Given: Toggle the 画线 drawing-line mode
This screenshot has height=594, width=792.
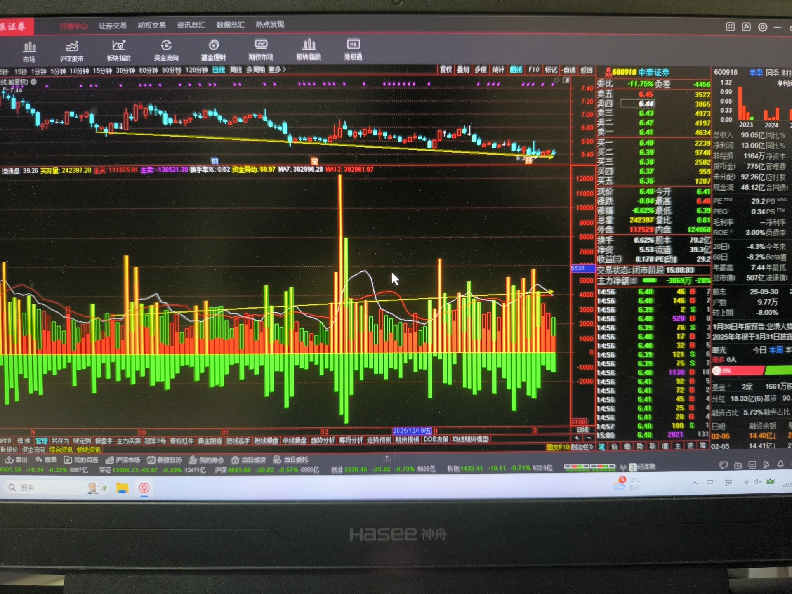Looking at the screenshot, I should click(516, 70).
